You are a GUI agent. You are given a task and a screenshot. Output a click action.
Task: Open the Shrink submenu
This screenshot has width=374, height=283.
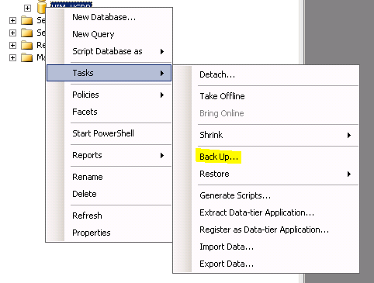tap(266, 135)
